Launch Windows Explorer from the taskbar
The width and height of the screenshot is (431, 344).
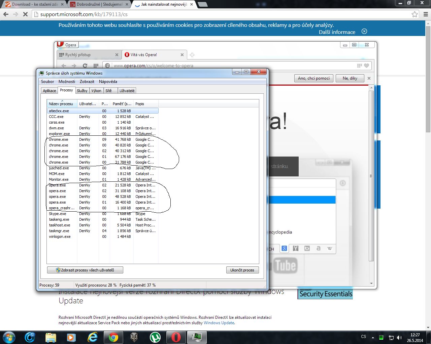pyautogui.click(x=51, y=337)
